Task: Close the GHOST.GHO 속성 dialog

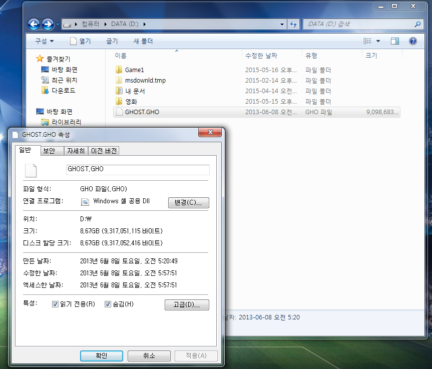Action: 210,132
